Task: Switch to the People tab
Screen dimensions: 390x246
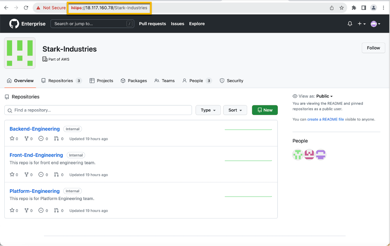Action: click(x=197, y=80)
